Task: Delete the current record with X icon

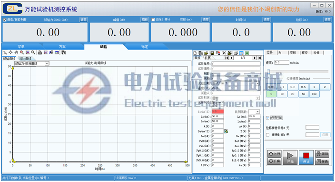Action: click(x=224, y=53)
